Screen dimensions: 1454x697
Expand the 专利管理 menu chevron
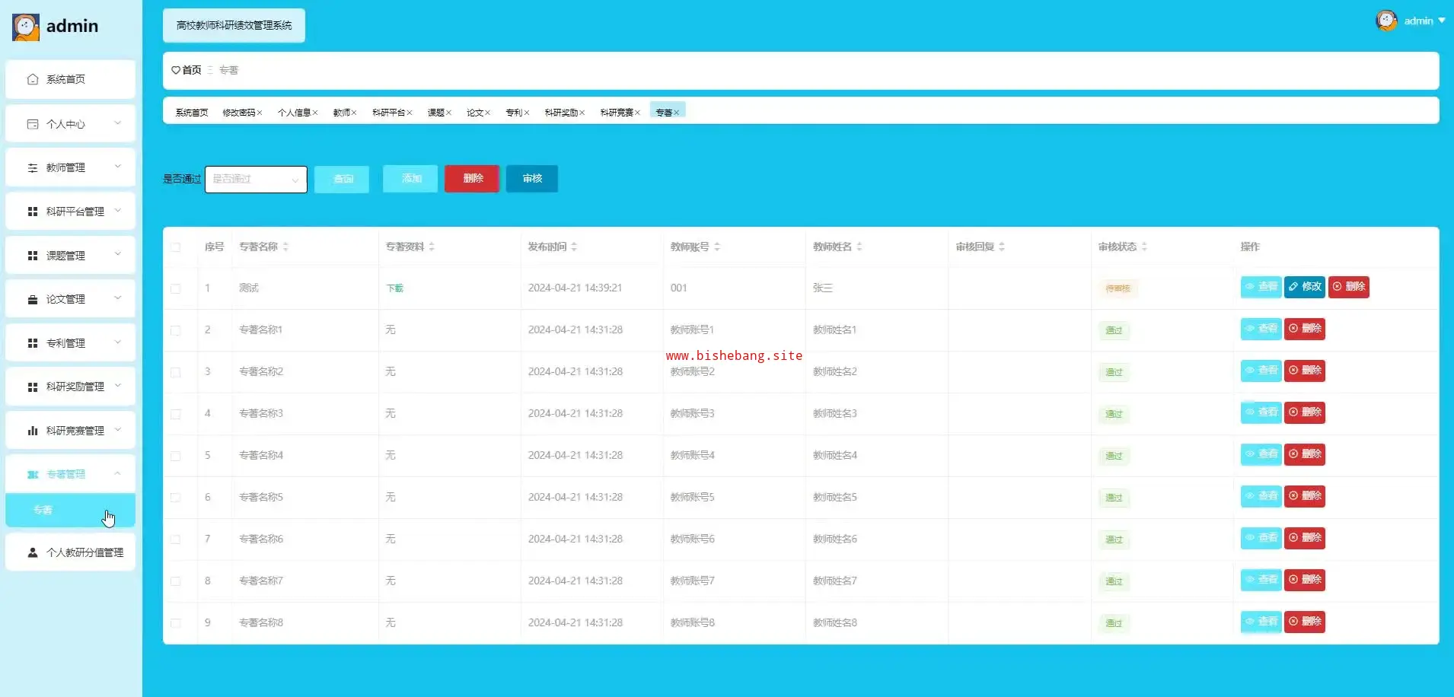coord(117,342)
